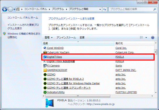Select GIZMO テレビ連携 コアコンポーネント entry

[x=69, y=88]
